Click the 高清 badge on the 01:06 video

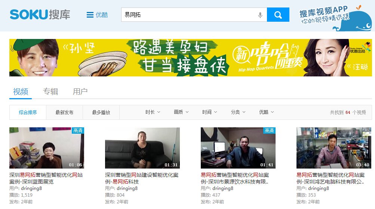[x=78, y=130]
